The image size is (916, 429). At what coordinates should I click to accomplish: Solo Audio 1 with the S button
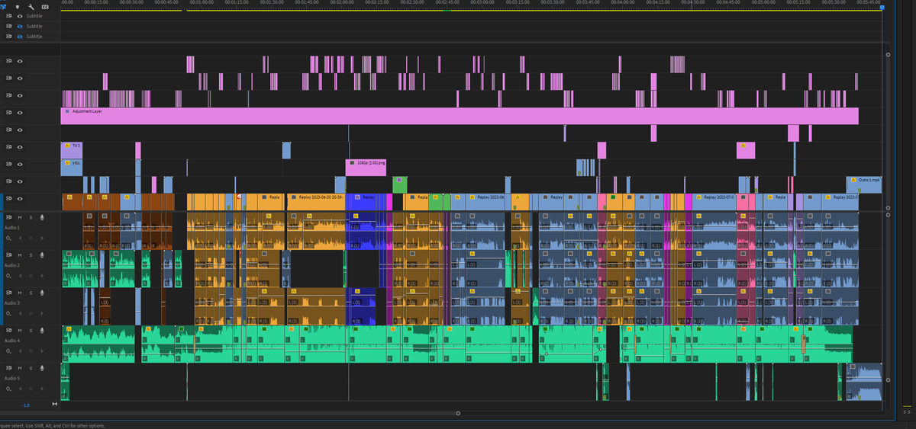click(31, 218)
